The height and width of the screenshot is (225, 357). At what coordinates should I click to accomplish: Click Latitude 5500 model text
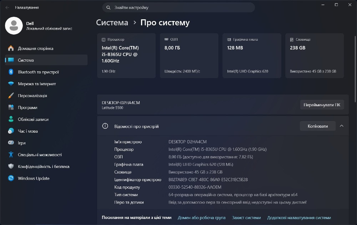[x=112, y=108]
